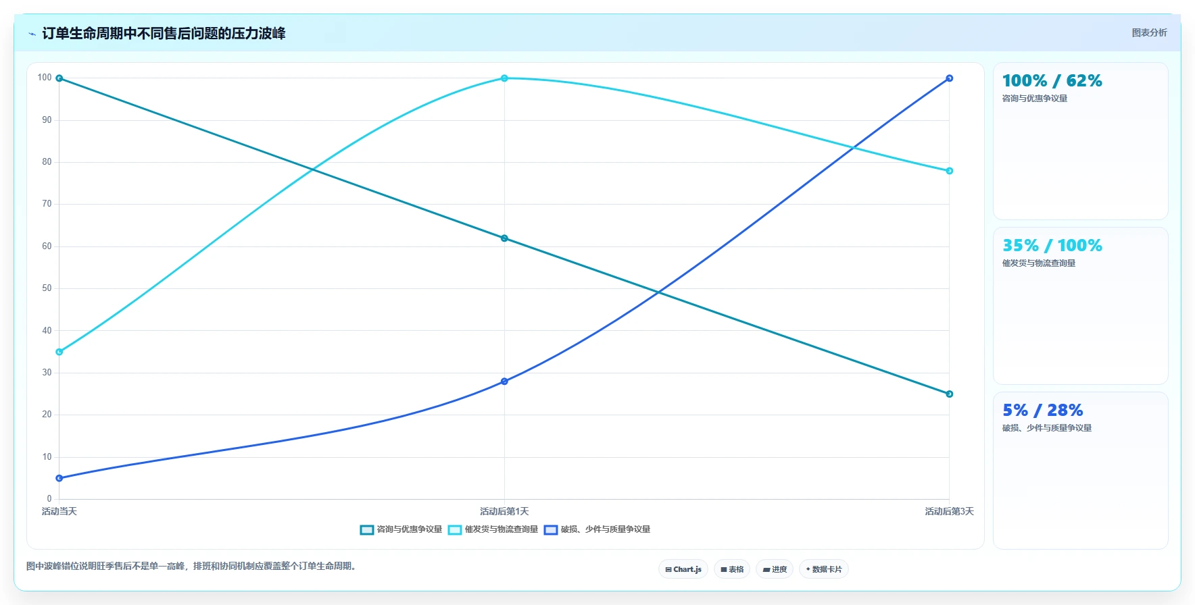Click the lightning icon beside the chart title

(x=32, y=34)
